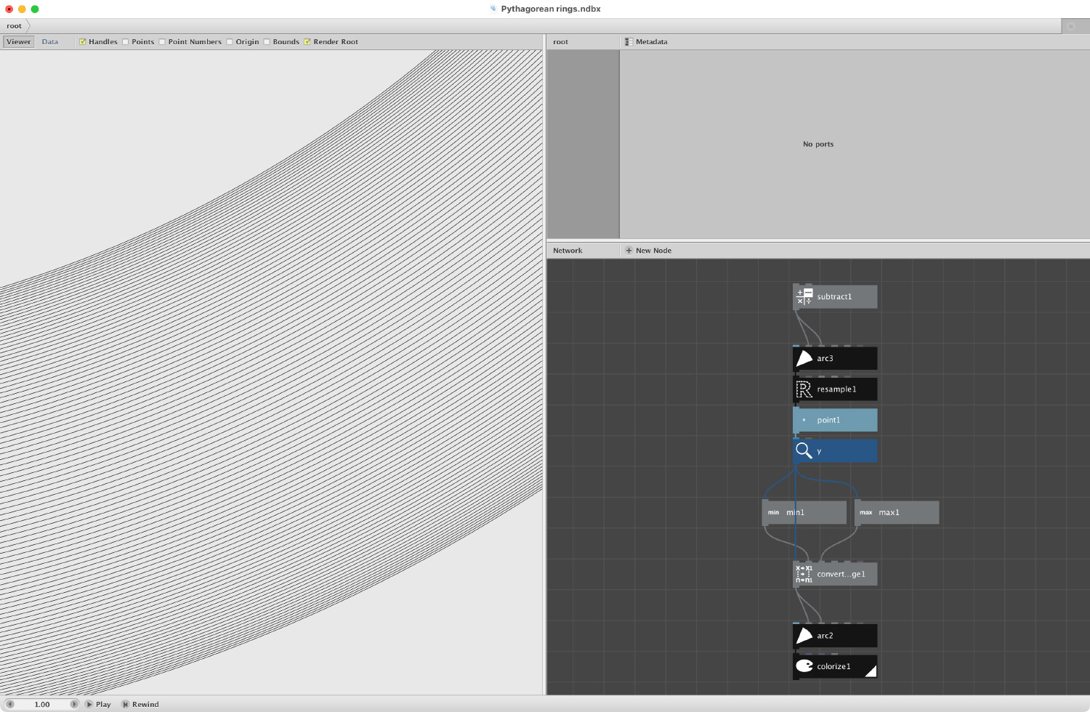The height and width of the screenshot is (712, 1090).
Task: Step to the next frame arrow
Action: [74, 704]
